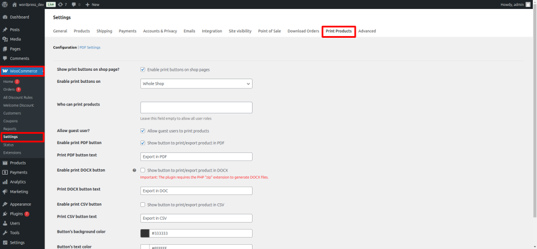
Task: Click the Media library icon in sidebar
Action: click(5, 40)
